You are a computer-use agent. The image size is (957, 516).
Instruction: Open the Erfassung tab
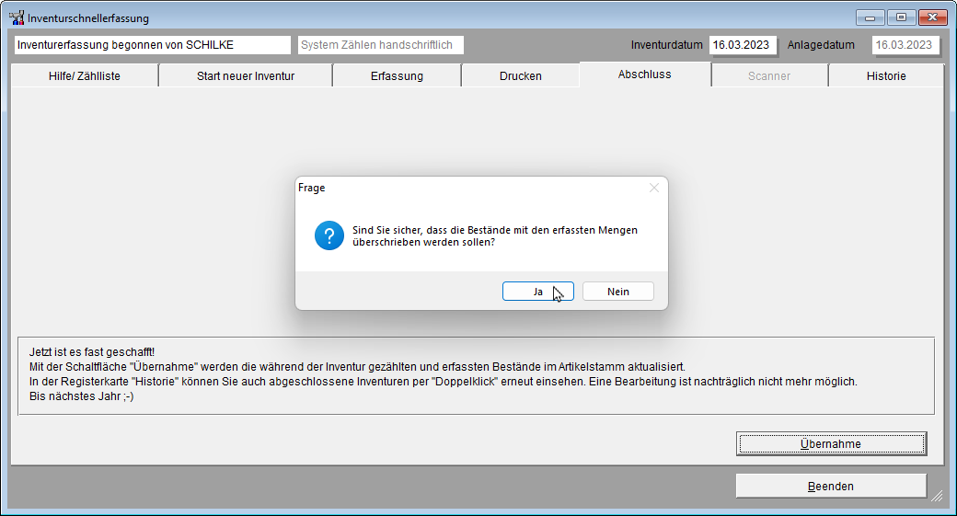[x=397, y=75]
